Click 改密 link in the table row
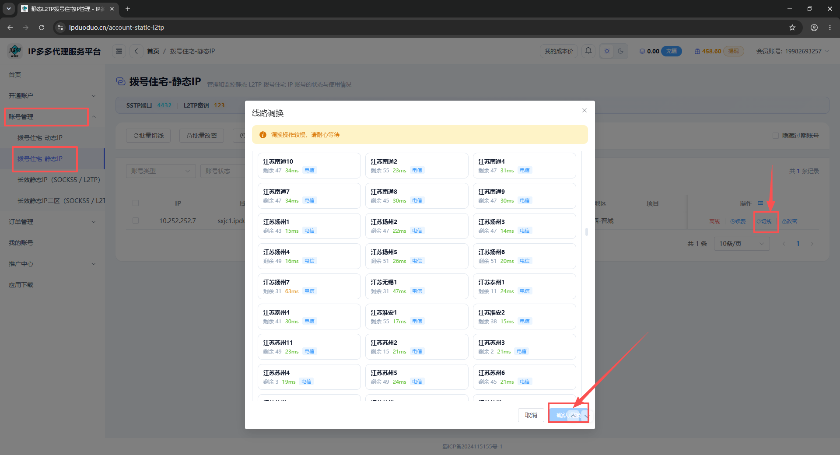840x455 pixels. [790, 221]
